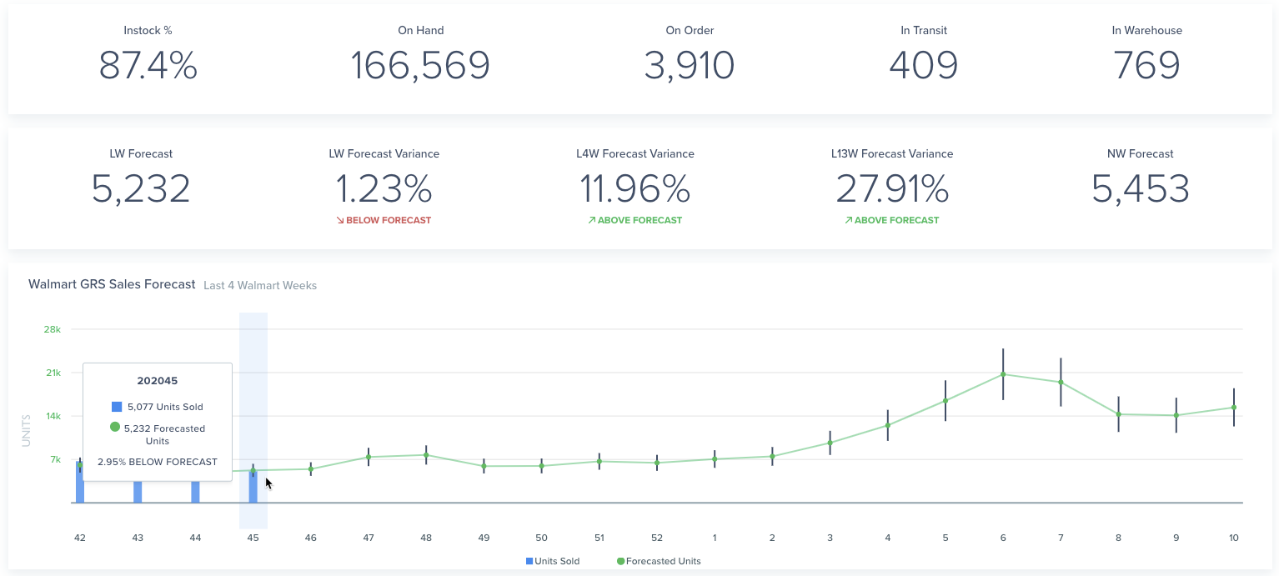Toggle the Units Sold legend square
The image size is (1279, 576).
(x=529, y=562)
